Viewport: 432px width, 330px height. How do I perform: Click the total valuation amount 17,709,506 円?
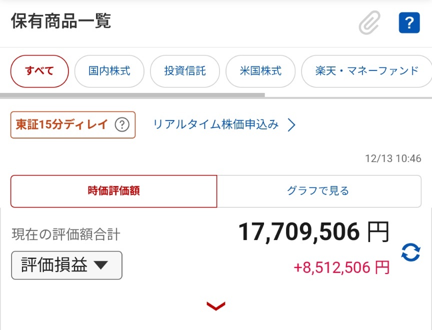313,232
